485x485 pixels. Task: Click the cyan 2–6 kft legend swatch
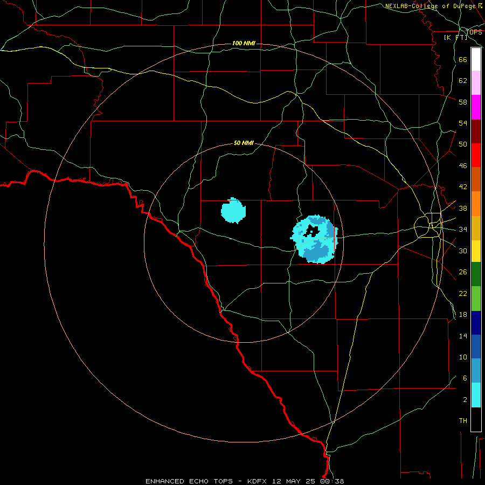pos(476,395)
